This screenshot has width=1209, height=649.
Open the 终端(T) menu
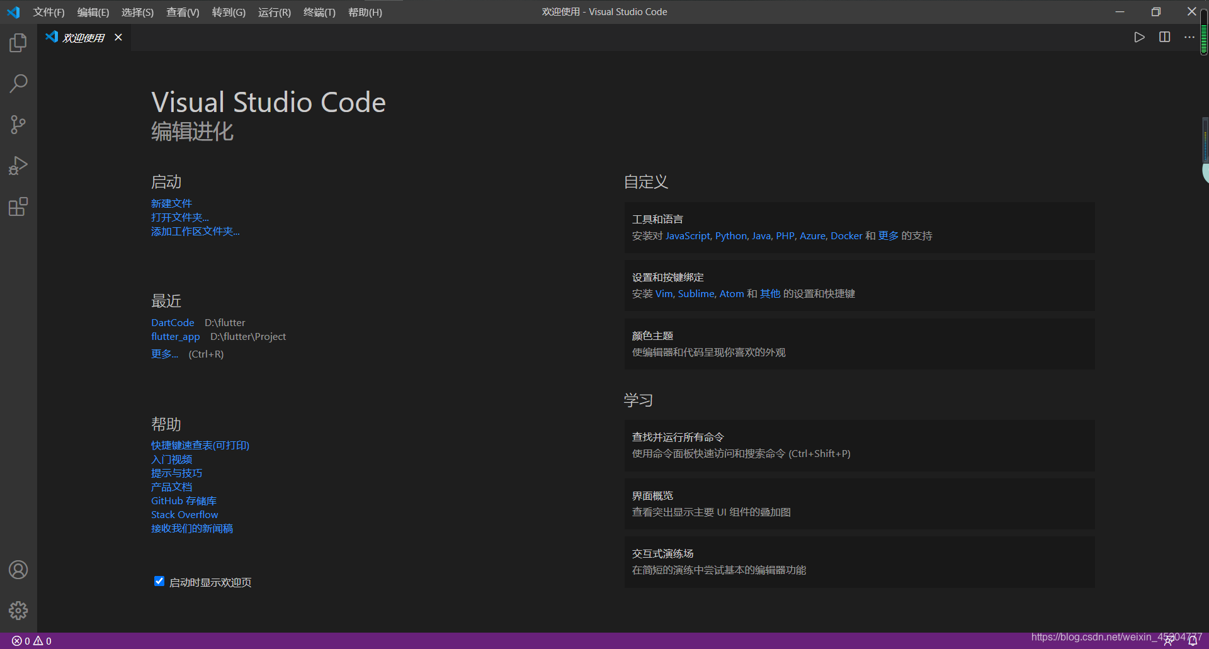319,12
